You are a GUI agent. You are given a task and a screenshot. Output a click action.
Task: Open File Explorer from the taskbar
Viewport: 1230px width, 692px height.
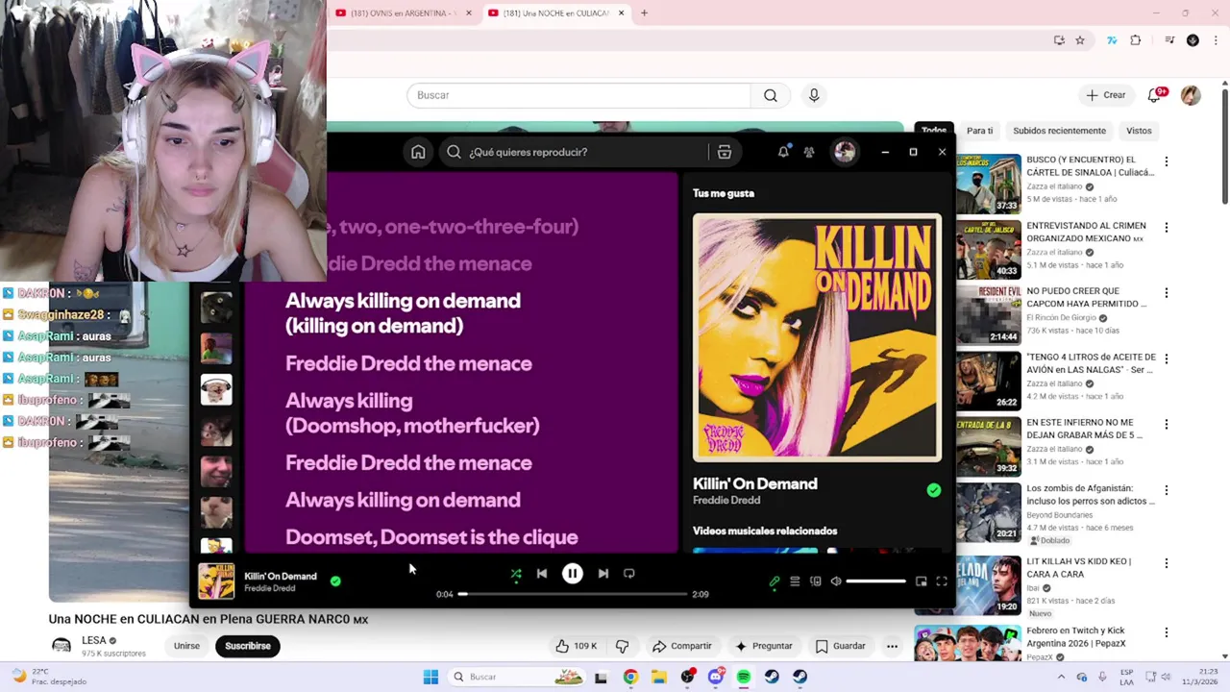point(658,677)
